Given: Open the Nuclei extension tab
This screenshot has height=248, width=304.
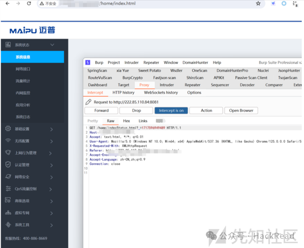Looking at the screenshot, I should (x=263, y=70).
